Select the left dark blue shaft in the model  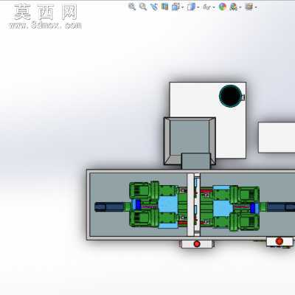click(109, 206)
